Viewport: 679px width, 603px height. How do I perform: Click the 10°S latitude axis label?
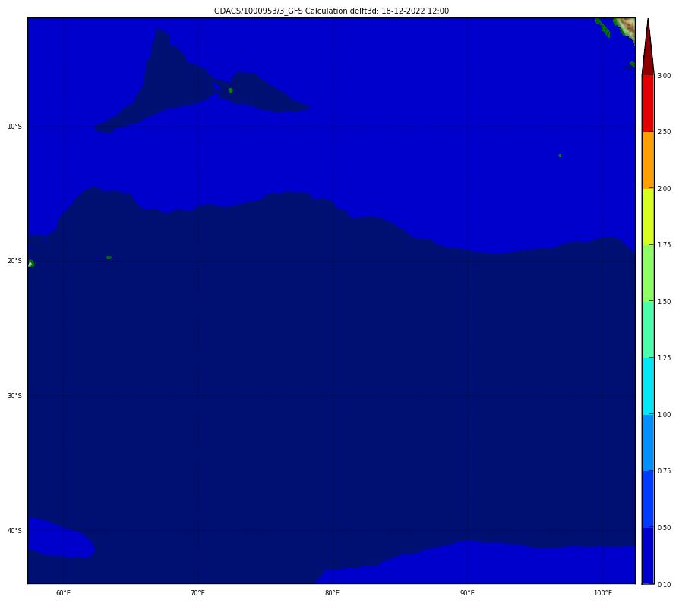click(x=15, y=127)
